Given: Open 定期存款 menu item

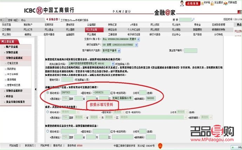Looking at the screenshot, I should [49, 24].
